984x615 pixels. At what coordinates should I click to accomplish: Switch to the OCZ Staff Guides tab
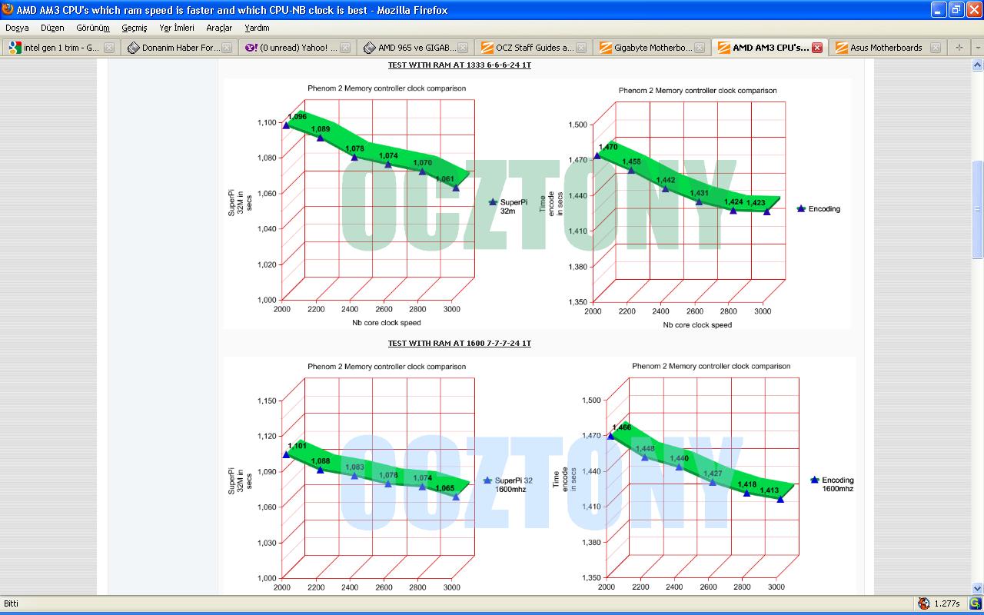[x=534, y=48]
